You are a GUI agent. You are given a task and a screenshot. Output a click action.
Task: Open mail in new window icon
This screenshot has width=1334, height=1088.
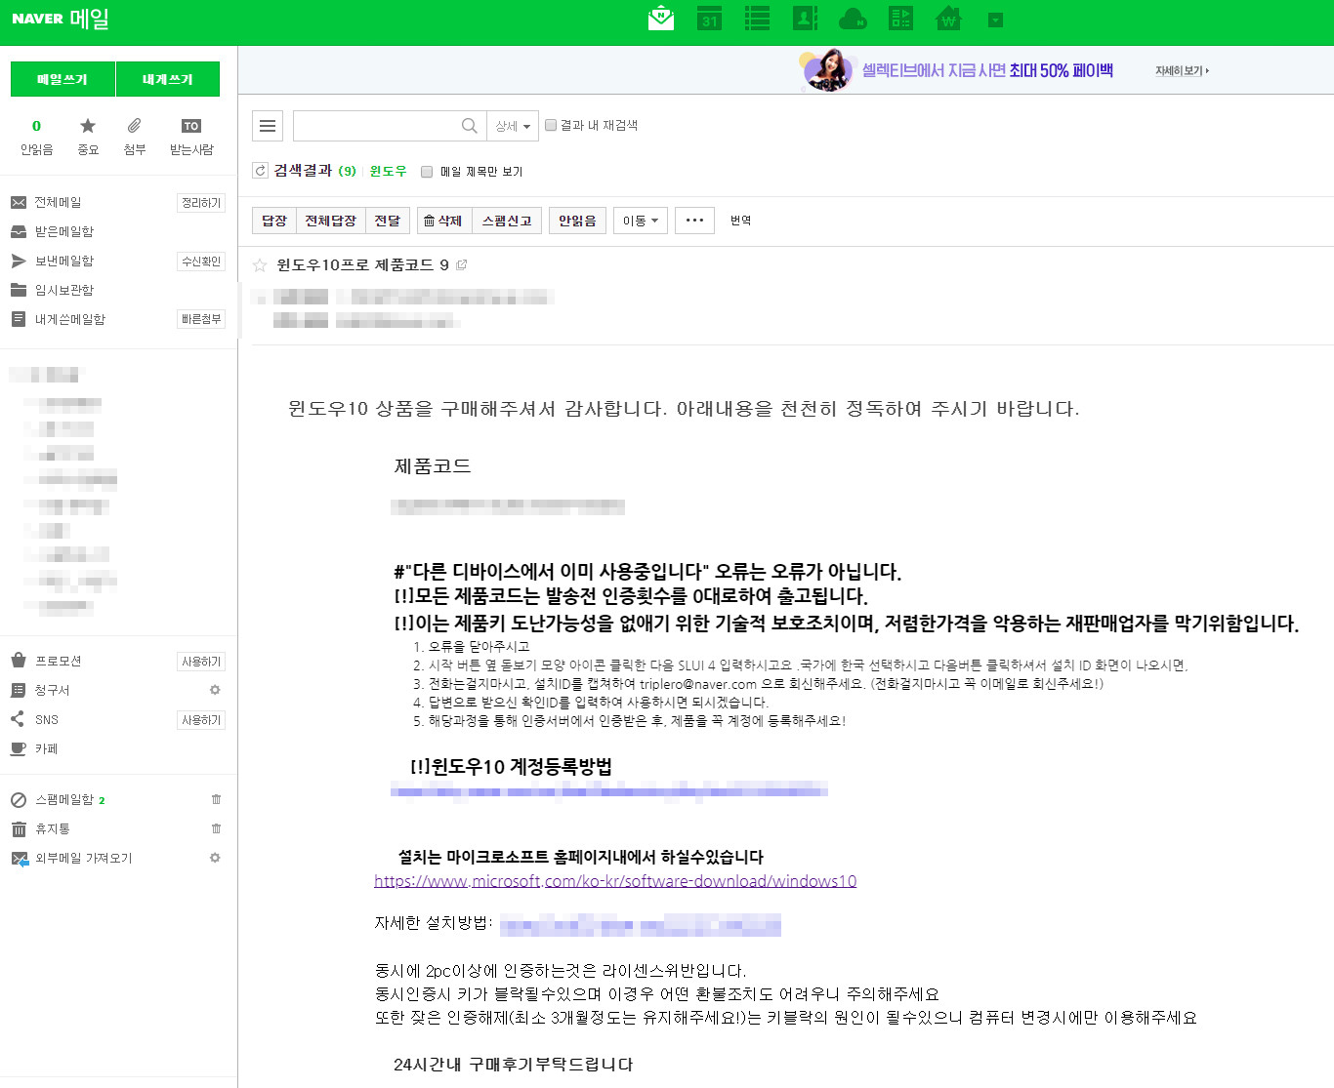pyautogui.click(x=462, y=264)
